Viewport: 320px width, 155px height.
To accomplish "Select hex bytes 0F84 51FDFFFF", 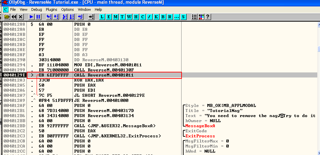I will click(55, 101).
